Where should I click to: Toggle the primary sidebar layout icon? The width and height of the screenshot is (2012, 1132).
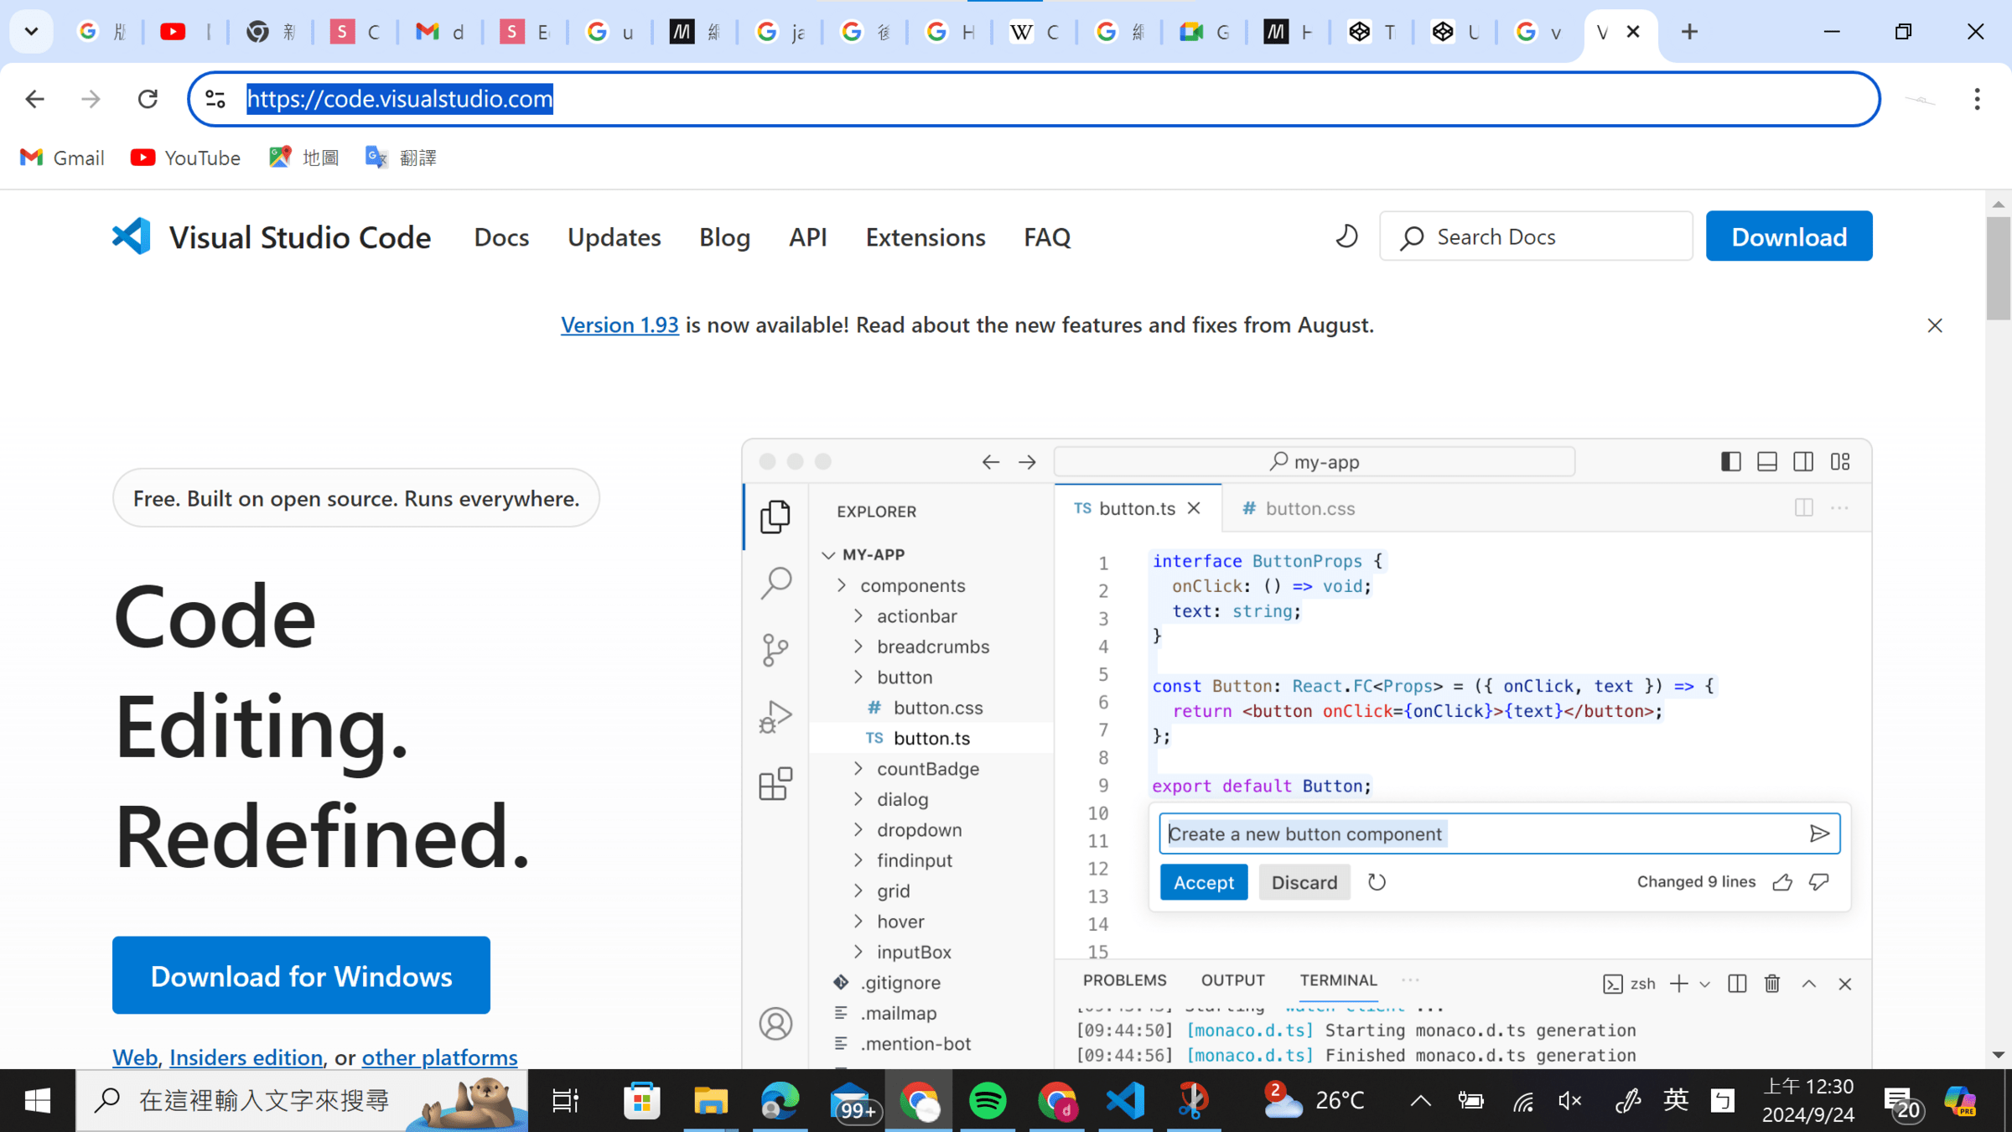[1730, 462]
